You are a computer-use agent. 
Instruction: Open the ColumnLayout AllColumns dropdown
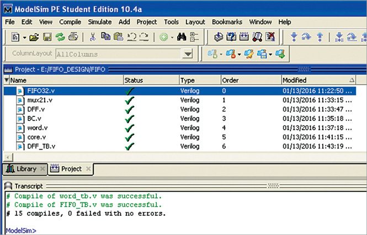click(188, 54)
